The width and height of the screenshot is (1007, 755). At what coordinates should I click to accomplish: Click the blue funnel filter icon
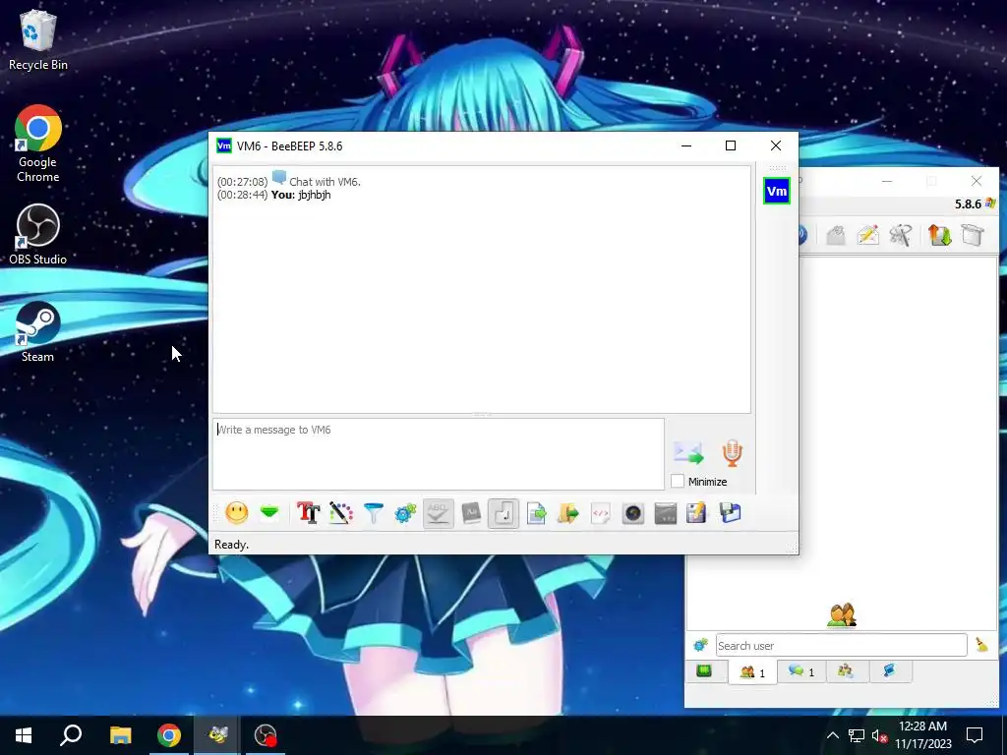click(373, 513)
